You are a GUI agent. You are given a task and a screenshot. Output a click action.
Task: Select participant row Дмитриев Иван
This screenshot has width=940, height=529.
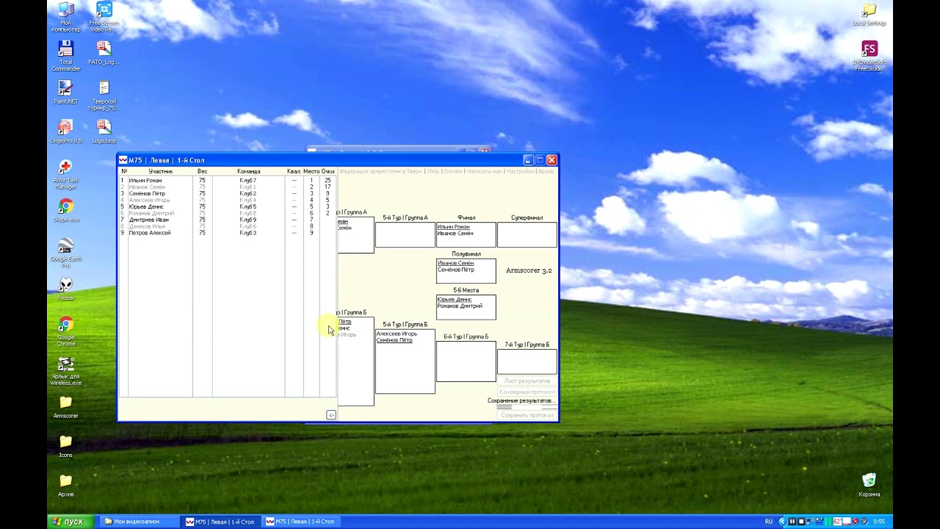[x=228, y=220]
